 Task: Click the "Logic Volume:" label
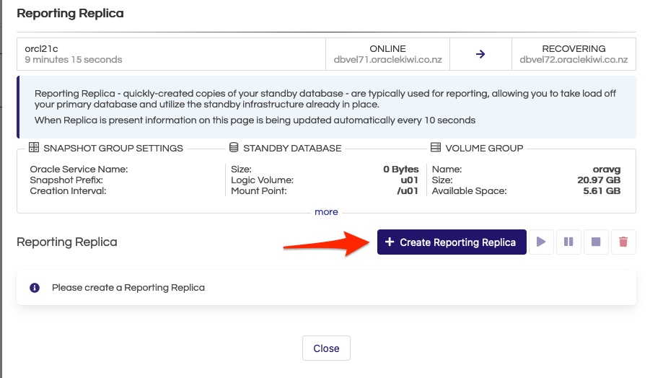(x=262, y=180)
